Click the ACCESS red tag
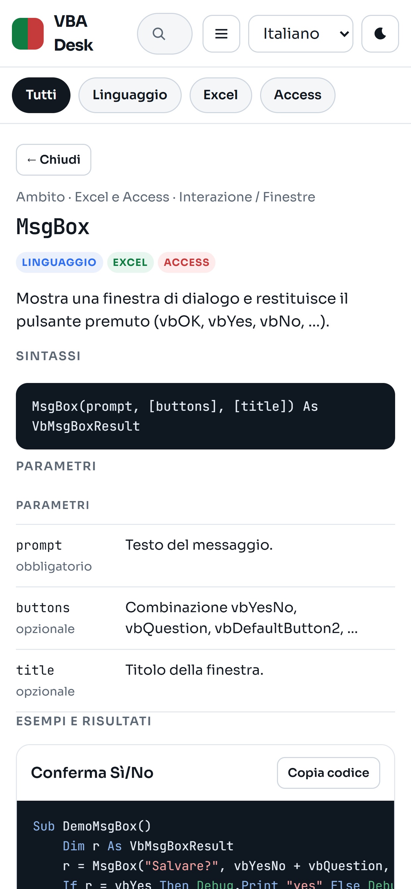This screenshot has width=411, height=889. [x=187, y=262]
